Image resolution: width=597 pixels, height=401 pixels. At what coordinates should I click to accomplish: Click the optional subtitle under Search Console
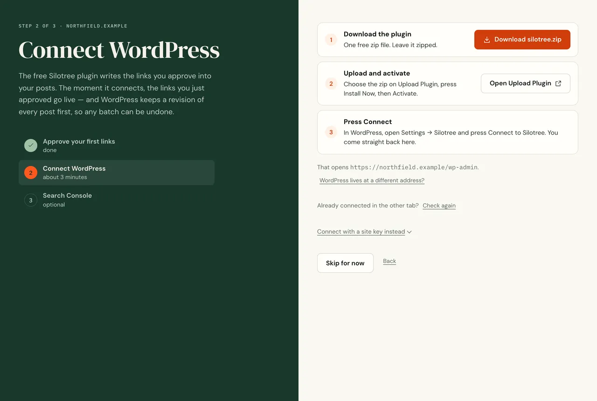[54, 205]
